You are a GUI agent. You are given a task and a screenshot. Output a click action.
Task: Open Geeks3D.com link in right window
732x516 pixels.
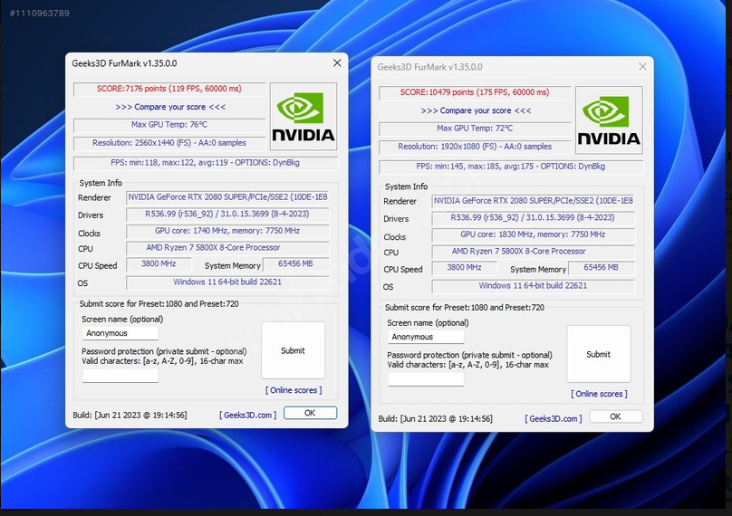pos(554,418)
